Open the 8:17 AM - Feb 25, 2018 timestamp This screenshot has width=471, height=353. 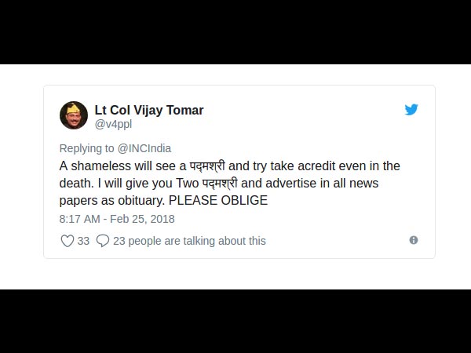click(x=117, y=219)
